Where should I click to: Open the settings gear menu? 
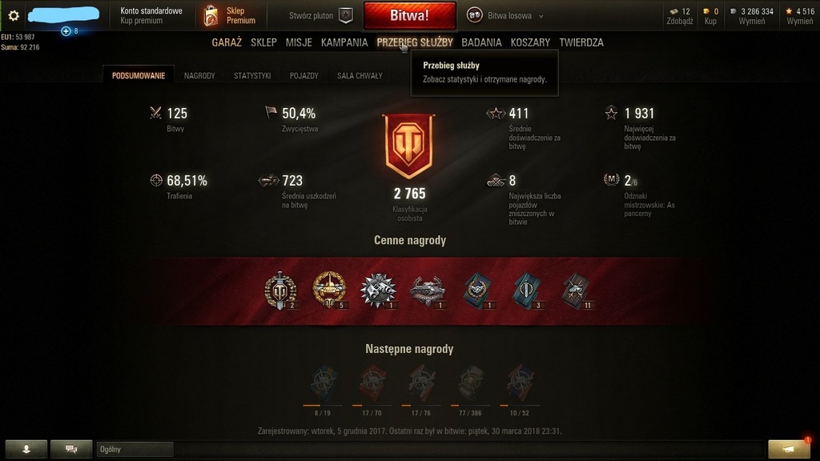click(14, 16)
